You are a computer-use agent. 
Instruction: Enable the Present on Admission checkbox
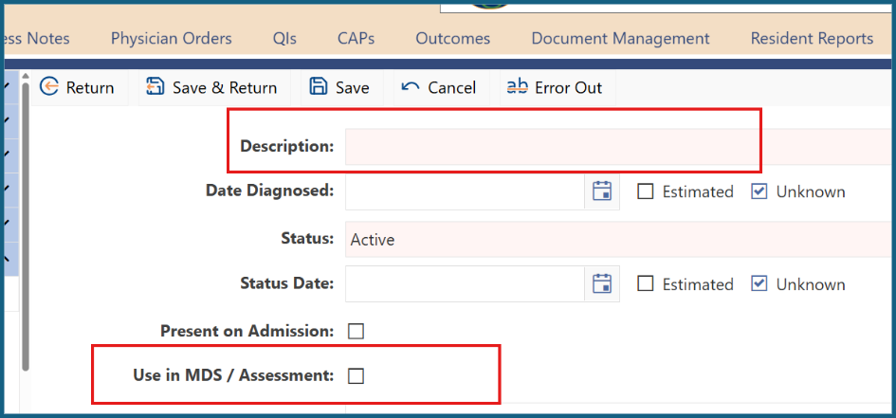point(356,331)
